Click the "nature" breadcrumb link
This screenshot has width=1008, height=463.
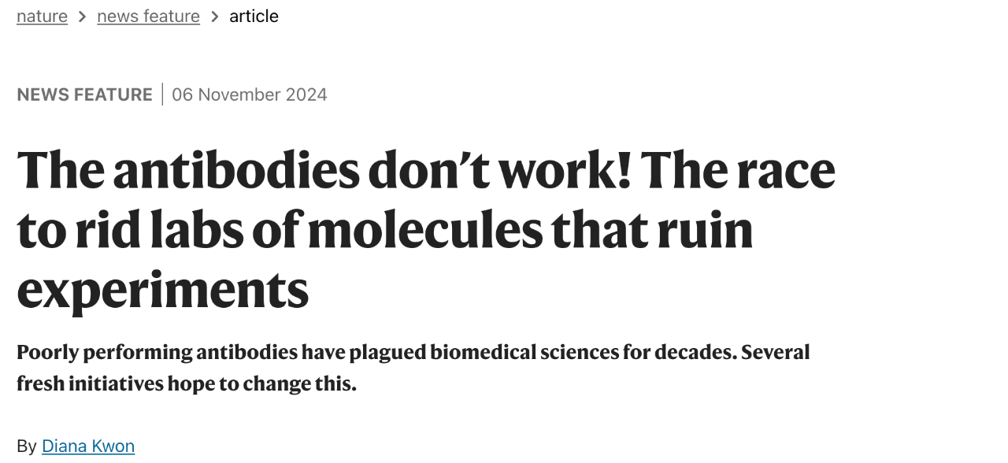(x=42, y=16)
